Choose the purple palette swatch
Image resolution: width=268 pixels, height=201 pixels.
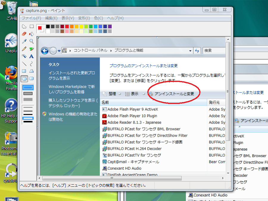110,26
